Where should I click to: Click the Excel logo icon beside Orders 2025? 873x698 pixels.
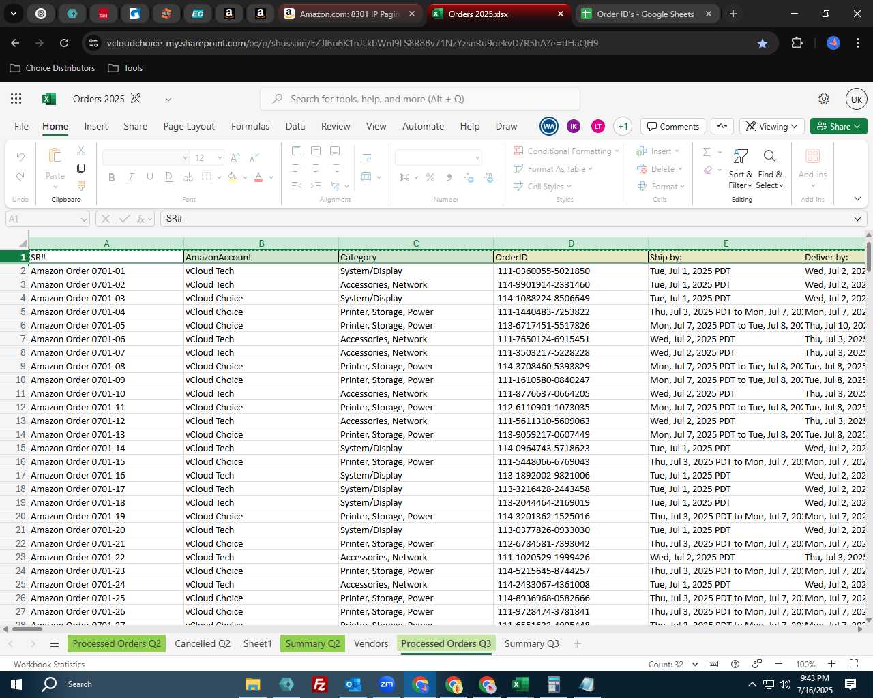point(49,99)
